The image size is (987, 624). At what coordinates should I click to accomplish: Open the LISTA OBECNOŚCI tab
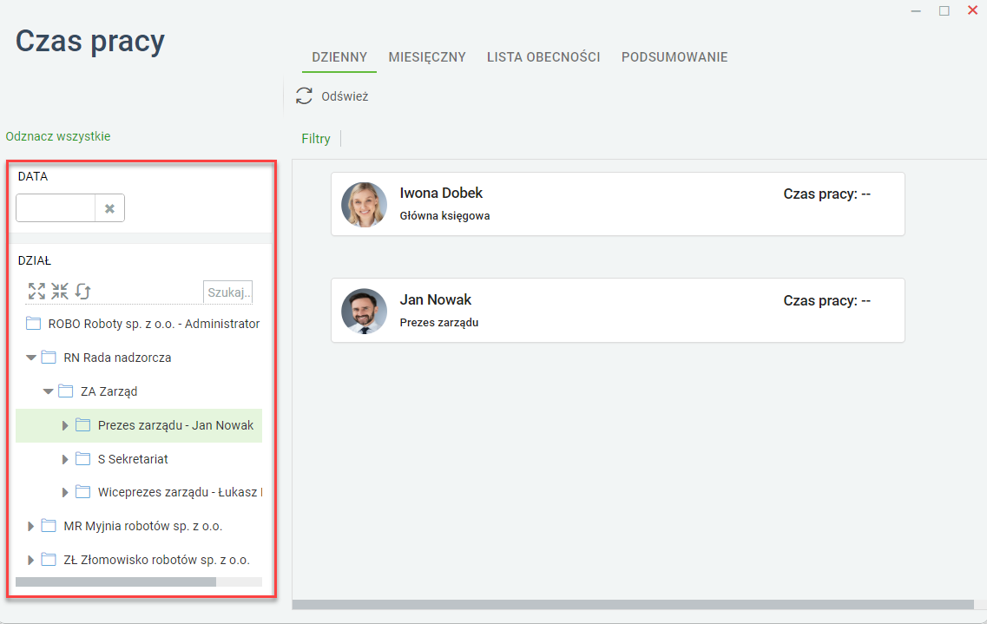pos(543,57)
